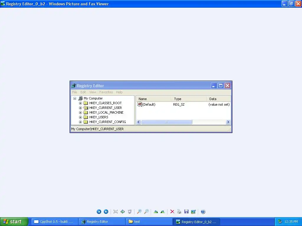The image size is (302, 226).
Task: Select Registry Editor_0_b2 taskbar button
Action: pyautogui.click(x=196, y=222)
